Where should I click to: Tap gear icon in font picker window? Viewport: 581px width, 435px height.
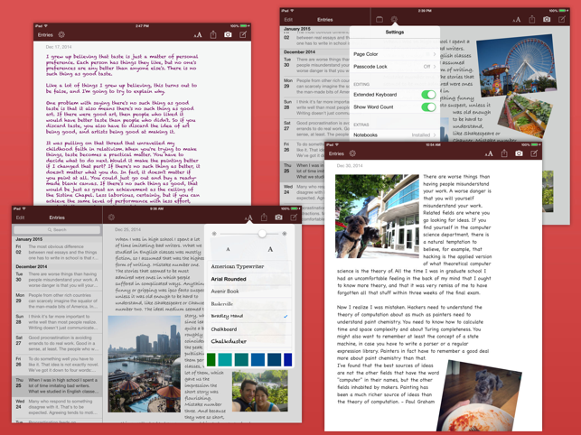(x=111, y=217)
